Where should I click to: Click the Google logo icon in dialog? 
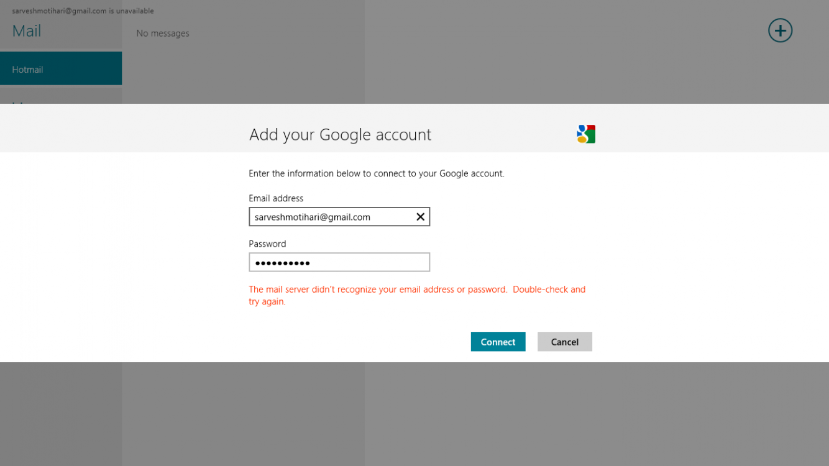click(586, 134)
